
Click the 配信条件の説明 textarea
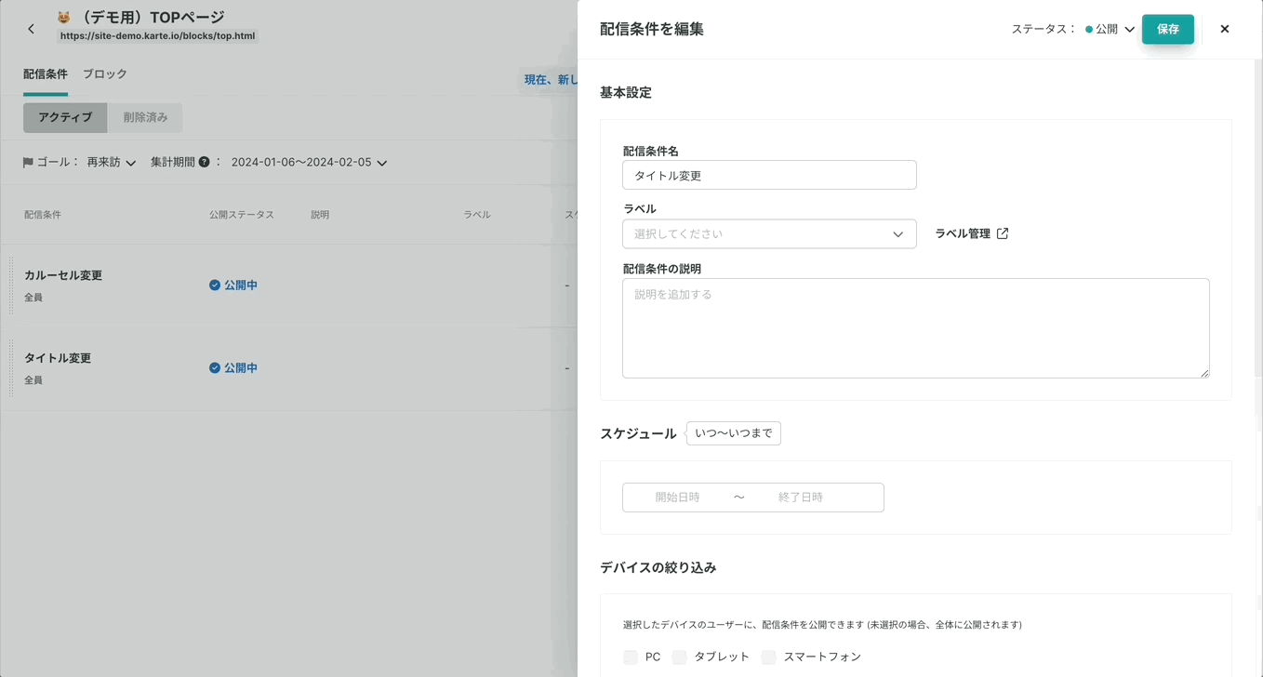pyautogui.click(x=916, y=328)
